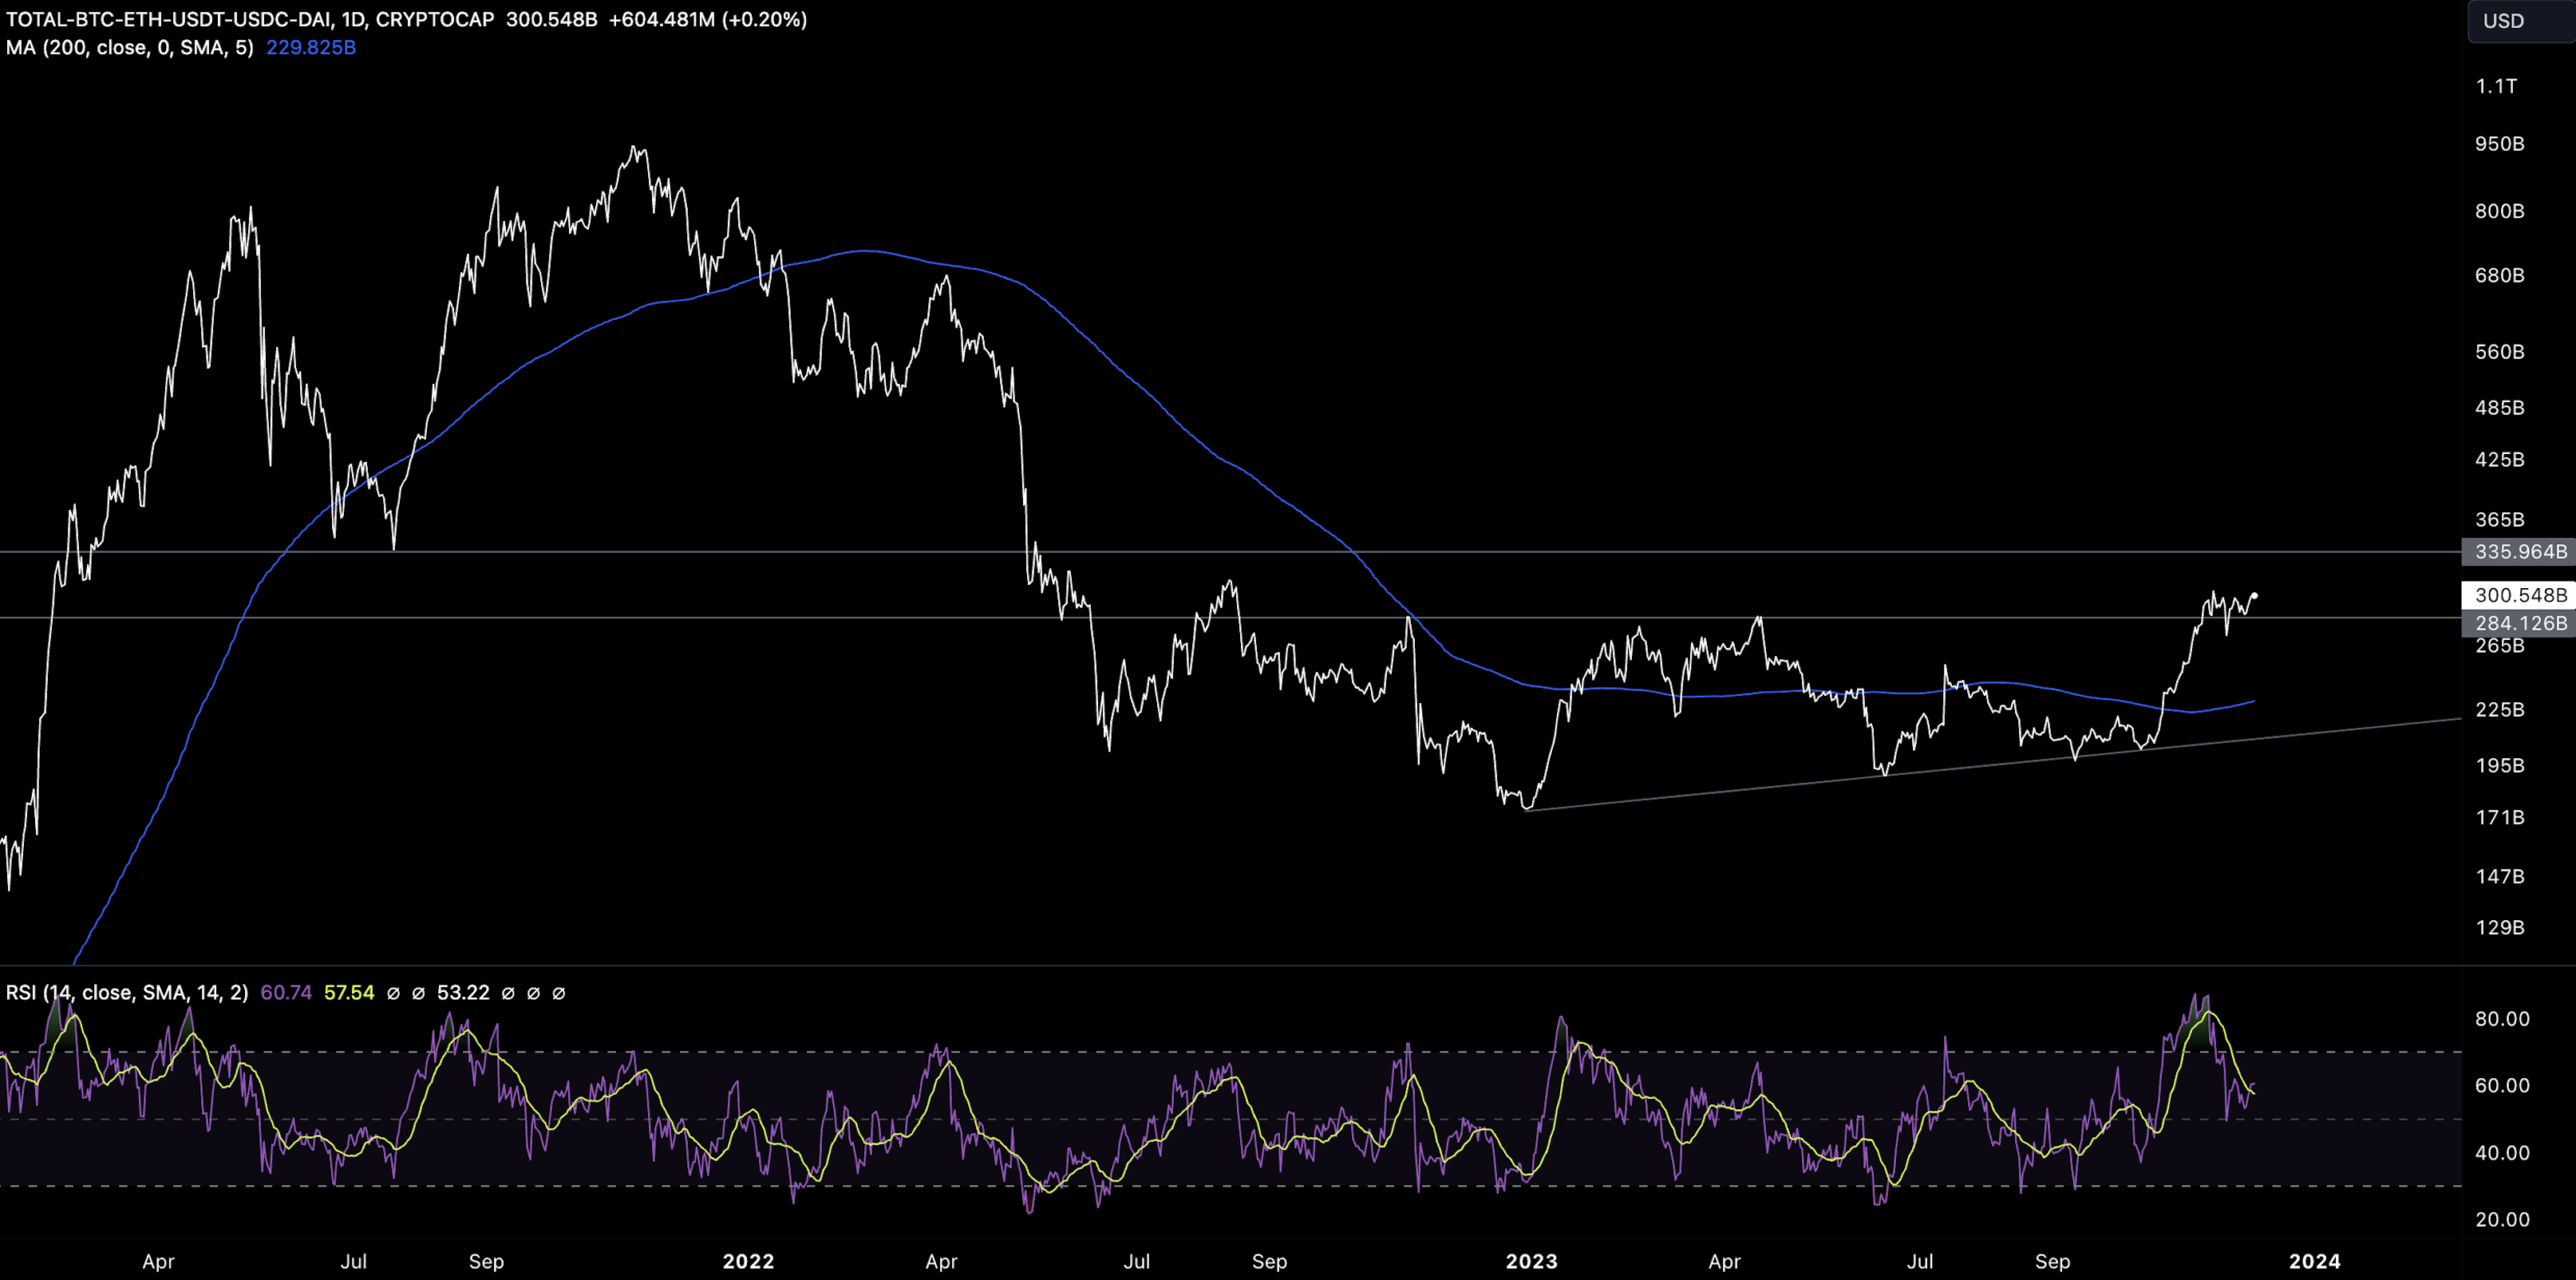Click the blue 229.825B MA value
This screenshot has height=1280, width=2576.
click(310, 47)
